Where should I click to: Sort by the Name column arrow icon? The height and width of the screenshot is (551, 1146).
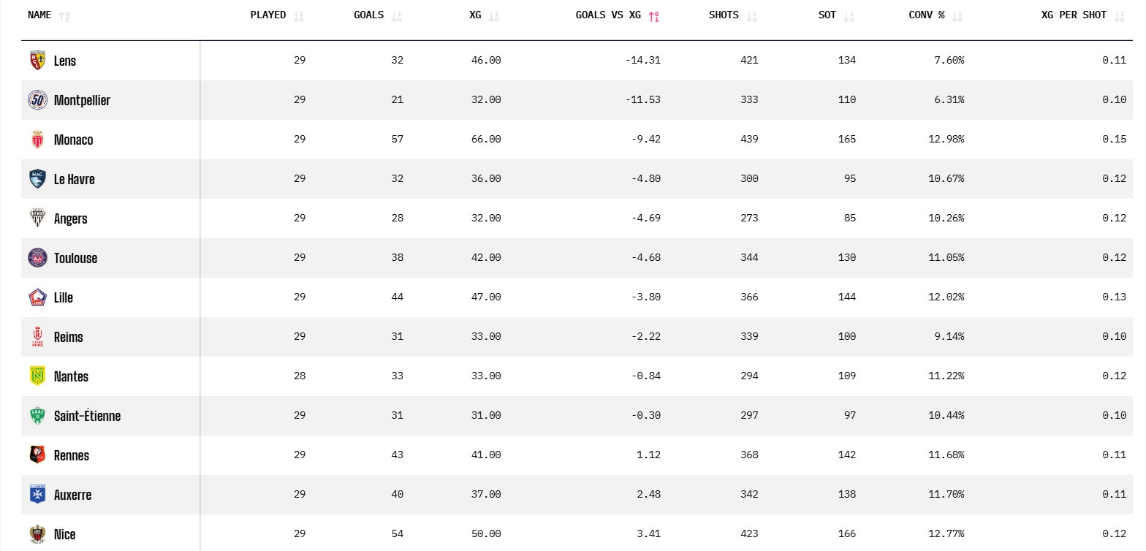coord(64,16)
